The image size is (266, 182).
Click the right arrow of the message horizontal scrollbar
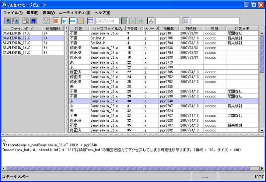click(x=262, y=168)
